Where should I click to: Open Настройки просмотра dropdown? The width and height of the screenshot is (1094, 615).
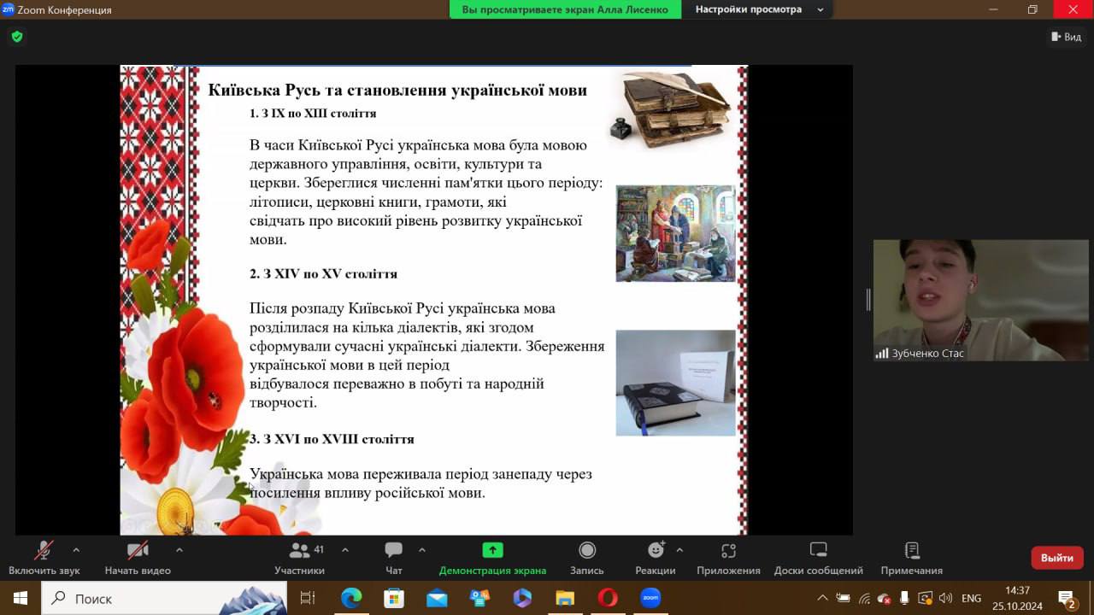759,9
